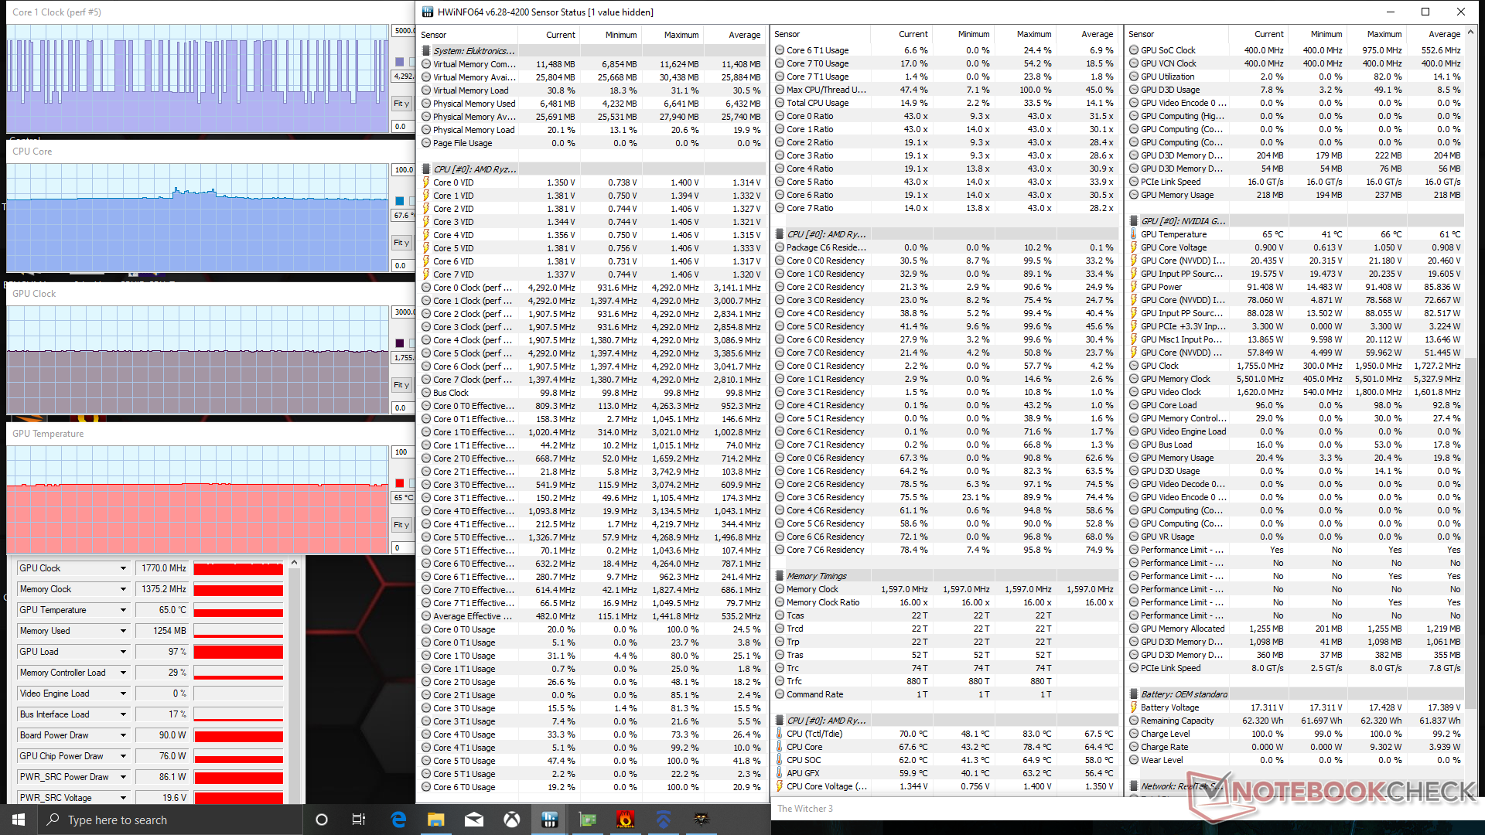The image size is (1485, 835).
Task: Click the Mail app taskbar icon
Action: tap(474, 820)
